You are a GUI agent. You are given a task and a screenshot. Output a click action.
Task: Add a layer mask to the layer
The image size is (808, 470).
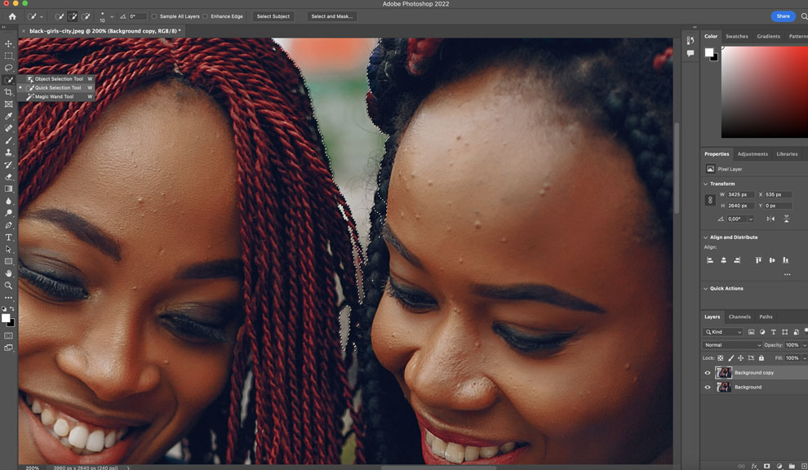coord(767,465)
